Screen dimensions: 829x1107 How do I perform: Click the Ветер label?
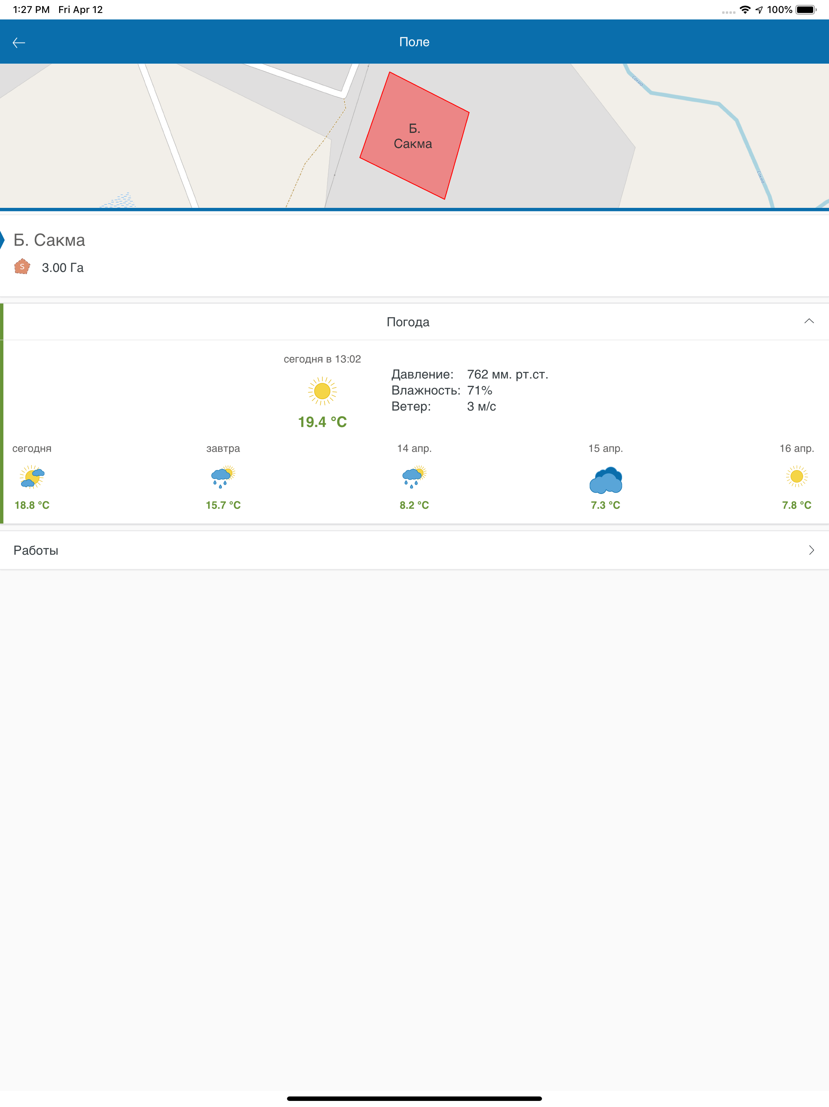(411, 406)
